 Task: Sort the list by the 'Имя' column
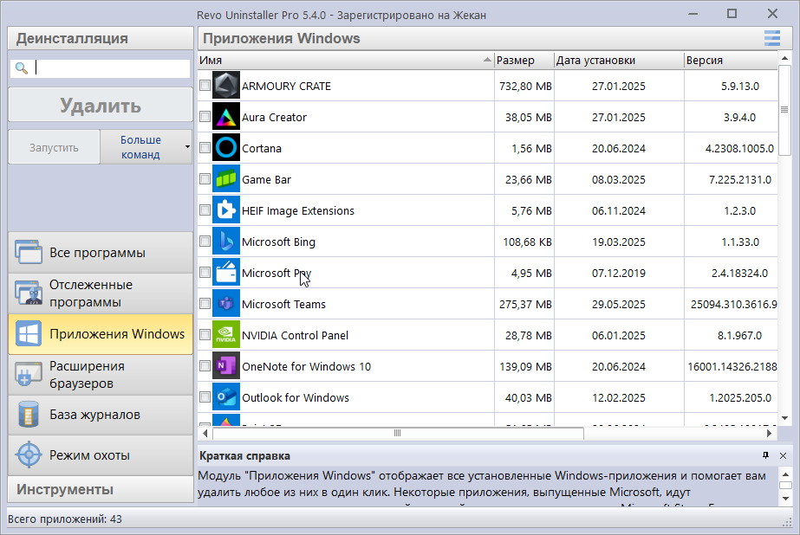click(346, 60)
